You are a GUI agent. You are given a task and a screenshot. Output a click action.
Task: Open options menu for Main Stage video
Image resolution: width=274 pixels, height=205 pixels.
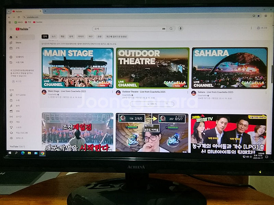112,92
